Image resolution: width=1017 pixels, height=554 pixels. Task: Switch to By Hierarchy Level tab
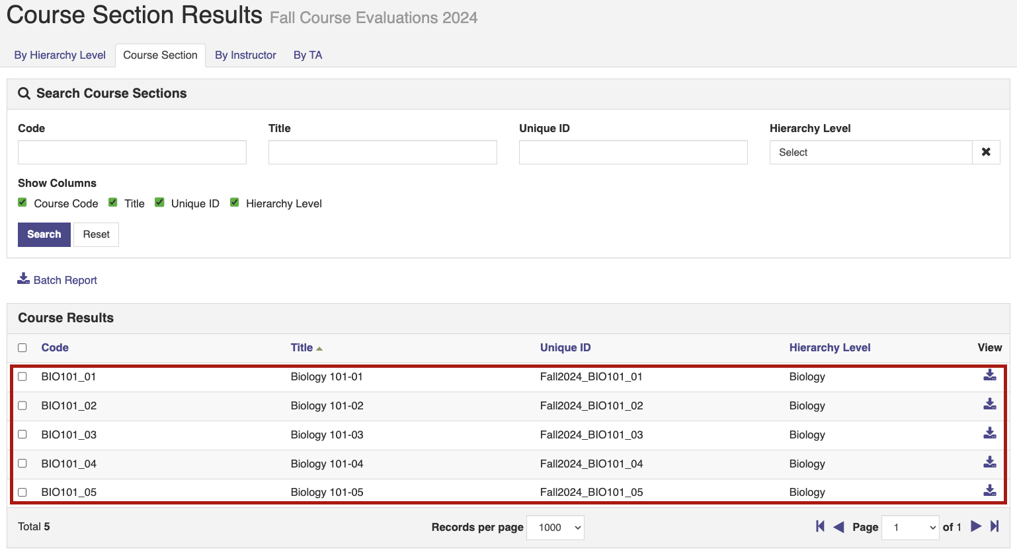tap(60, 55)
